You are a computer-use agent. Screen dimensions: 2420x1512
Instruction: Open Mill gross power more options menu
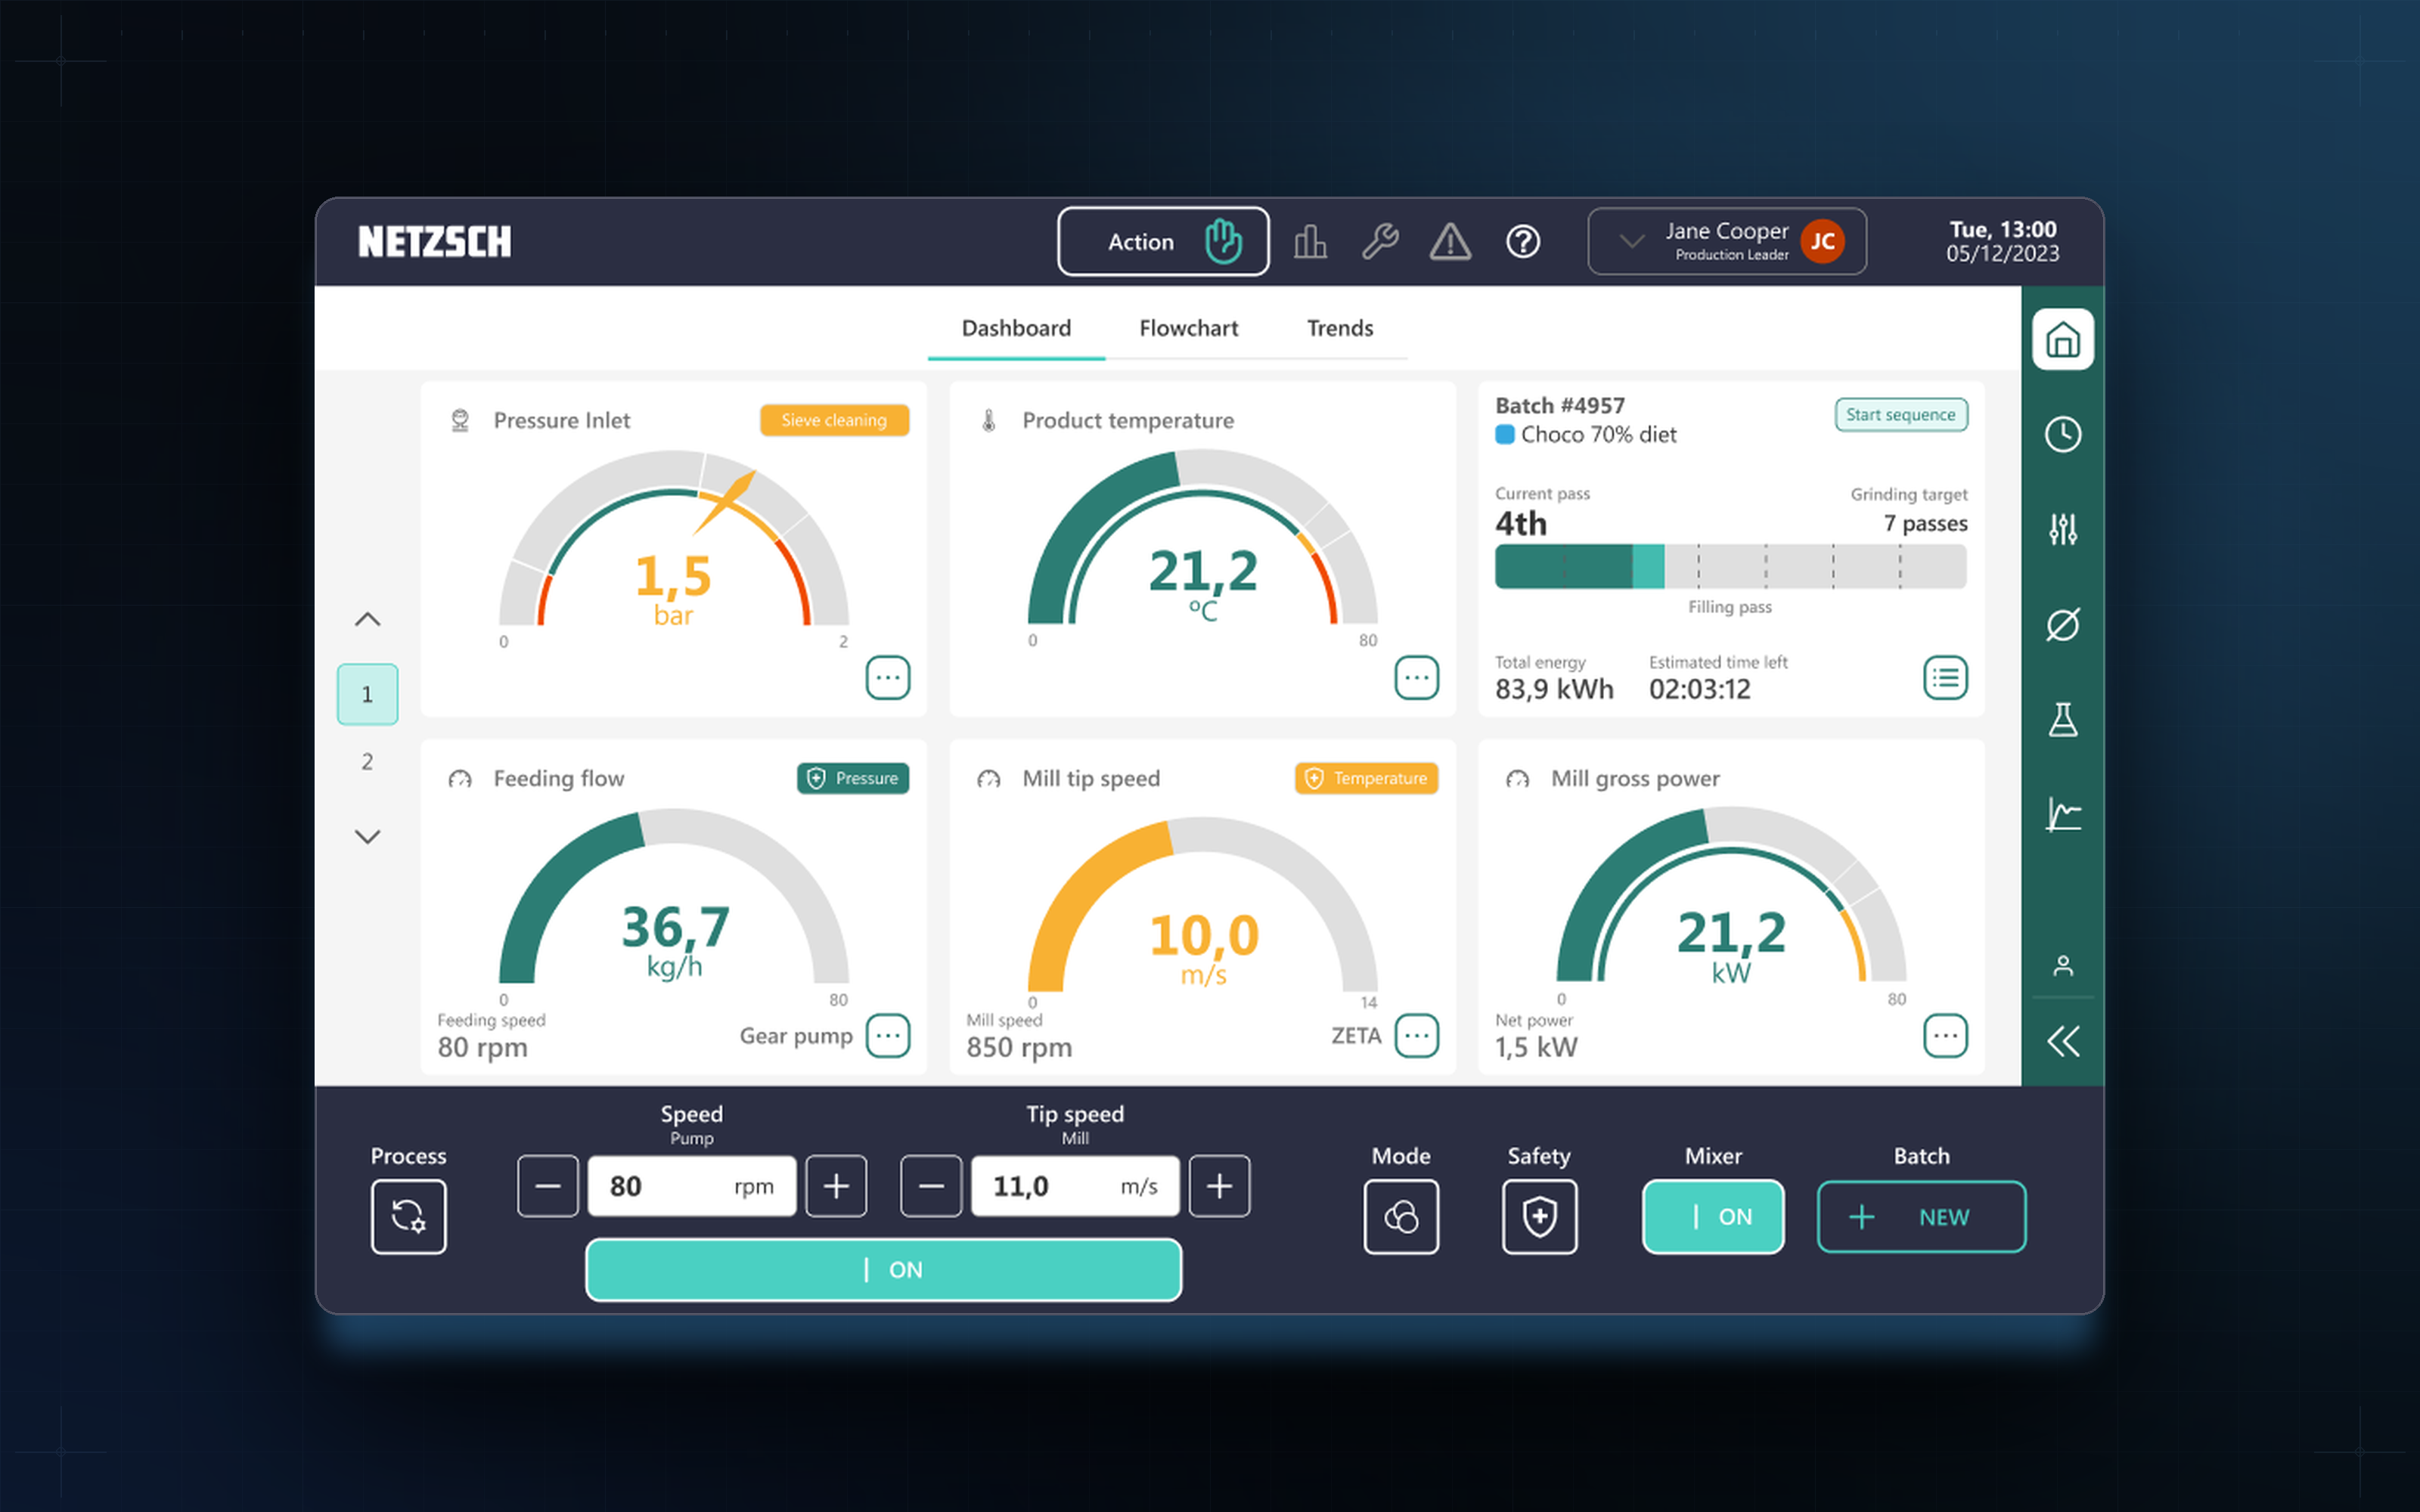tap(1945, 1036)
